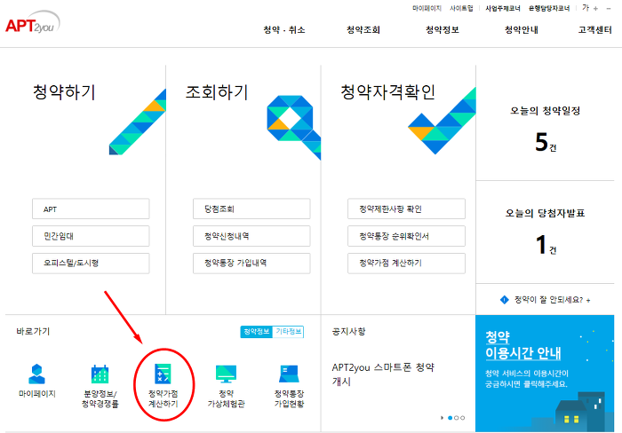Click the 공지사항 heading

point(348,332)
